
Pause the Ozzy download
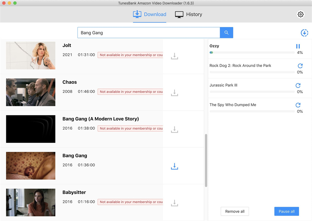coord(298,46)
